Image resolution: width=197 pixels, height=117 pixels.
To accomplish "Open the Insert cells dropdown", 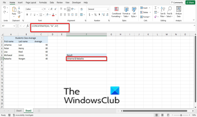I will 149,8.
